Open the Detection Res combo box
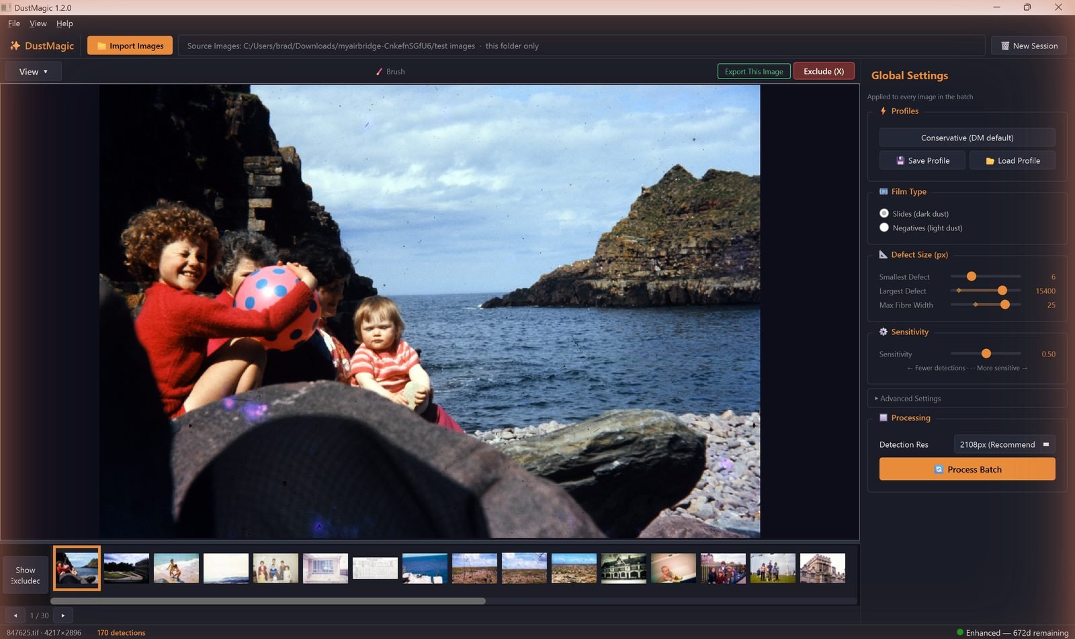The height and width of the screenshot is (639, 1075). tap(1004, 444)
